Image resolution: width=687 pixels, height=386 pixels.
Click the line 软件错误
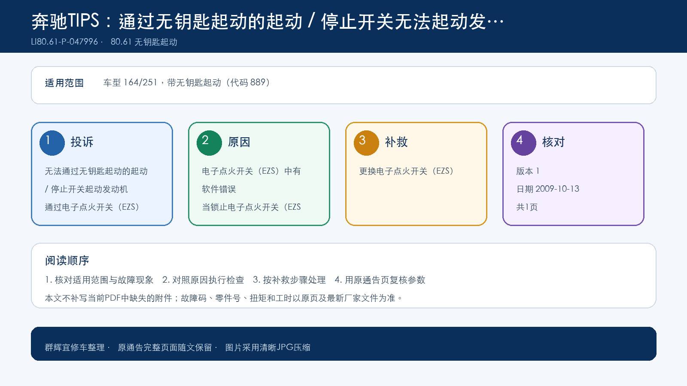click(x=219, y=189)
